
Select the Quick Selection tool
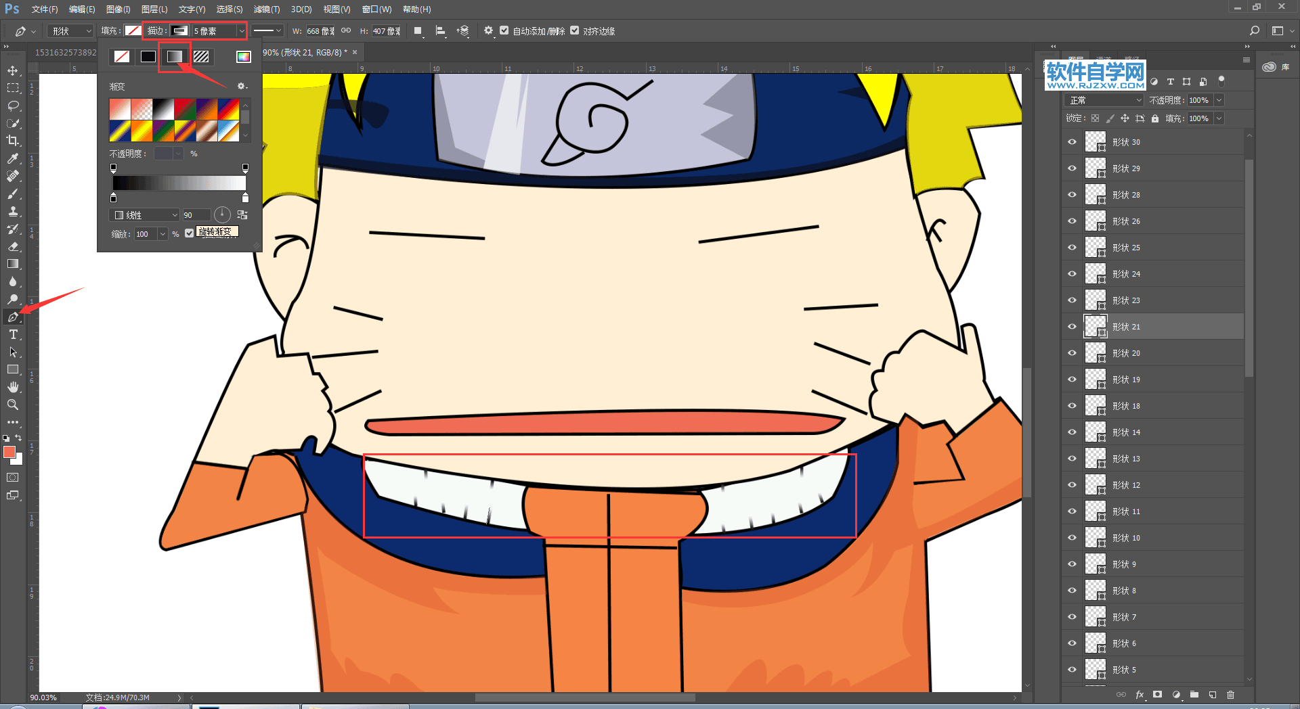click(13, 123)
